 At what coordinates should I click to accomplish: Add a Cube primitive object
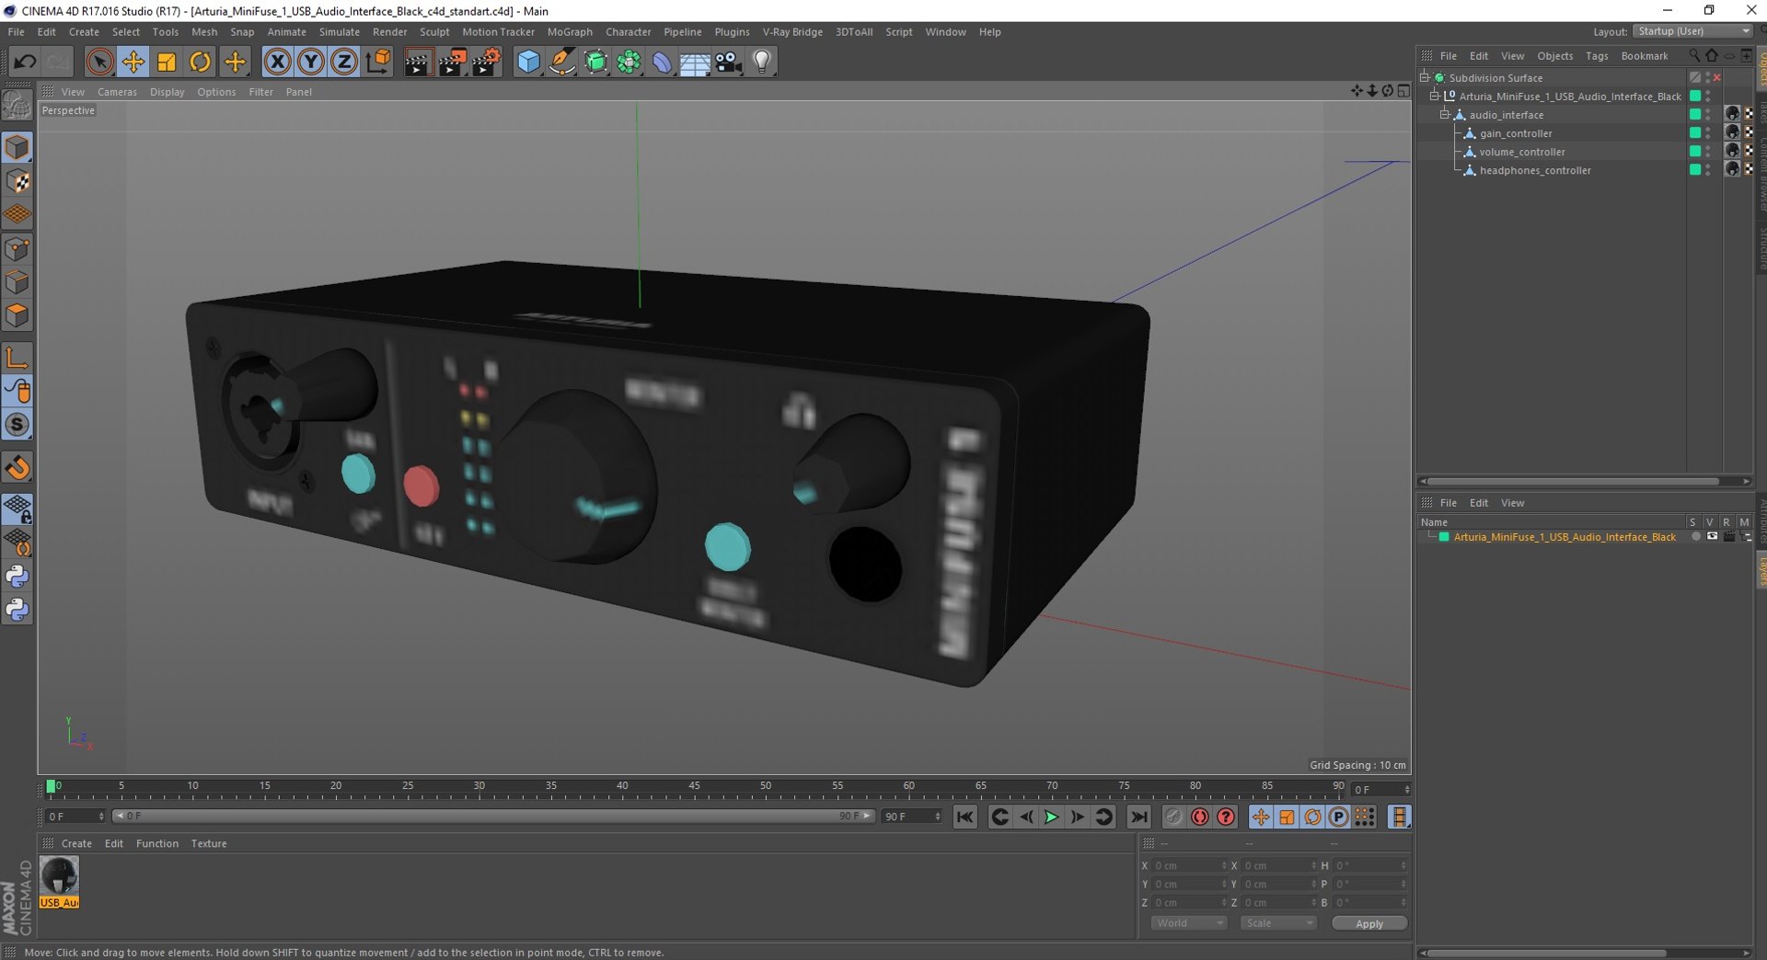(x=528, y=63)
